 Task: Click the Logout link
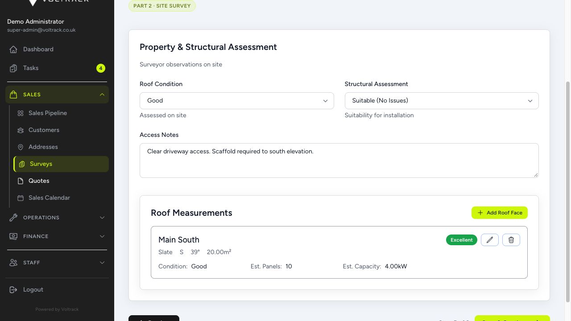pyautogui.click(x=57, y=290)
